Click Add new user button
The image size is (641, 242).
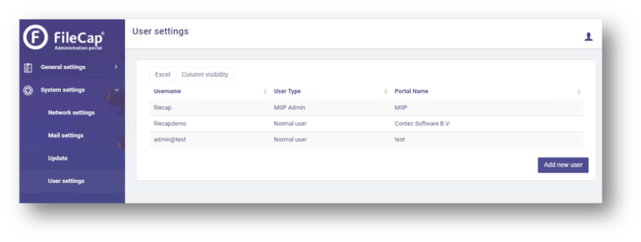563,165
